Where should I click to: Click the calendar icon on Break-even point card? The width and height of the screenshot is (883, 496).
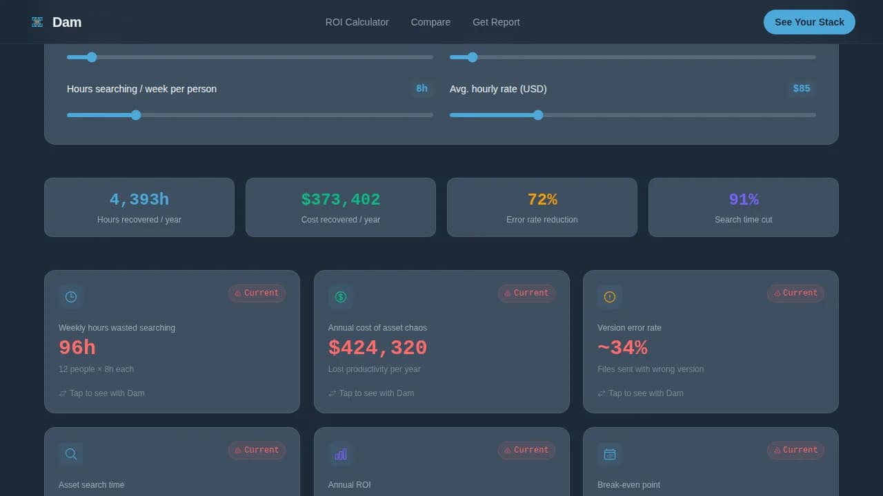click(x=610, y=454)
